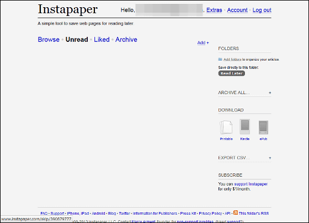309x223 pixels.
Task: Open the Support footer link
Action: [x=57, y=214]
